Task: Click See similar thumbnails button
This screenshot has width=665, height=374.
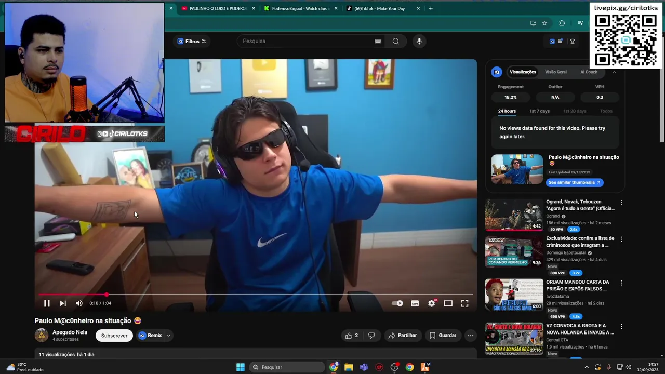Action: point(575,182)
